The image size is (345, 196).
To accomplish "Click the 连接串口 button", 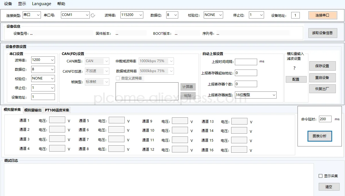I will [323, 15].
